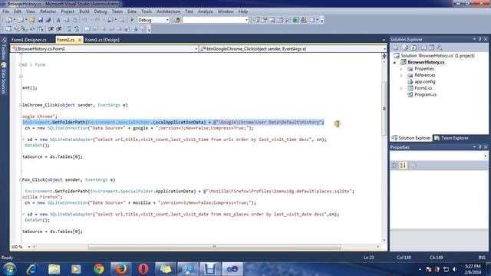The width and height of the screenshot is (491, 276).
Task: Open the File menu
Action: pyautogui.click(x=5, y=11)
